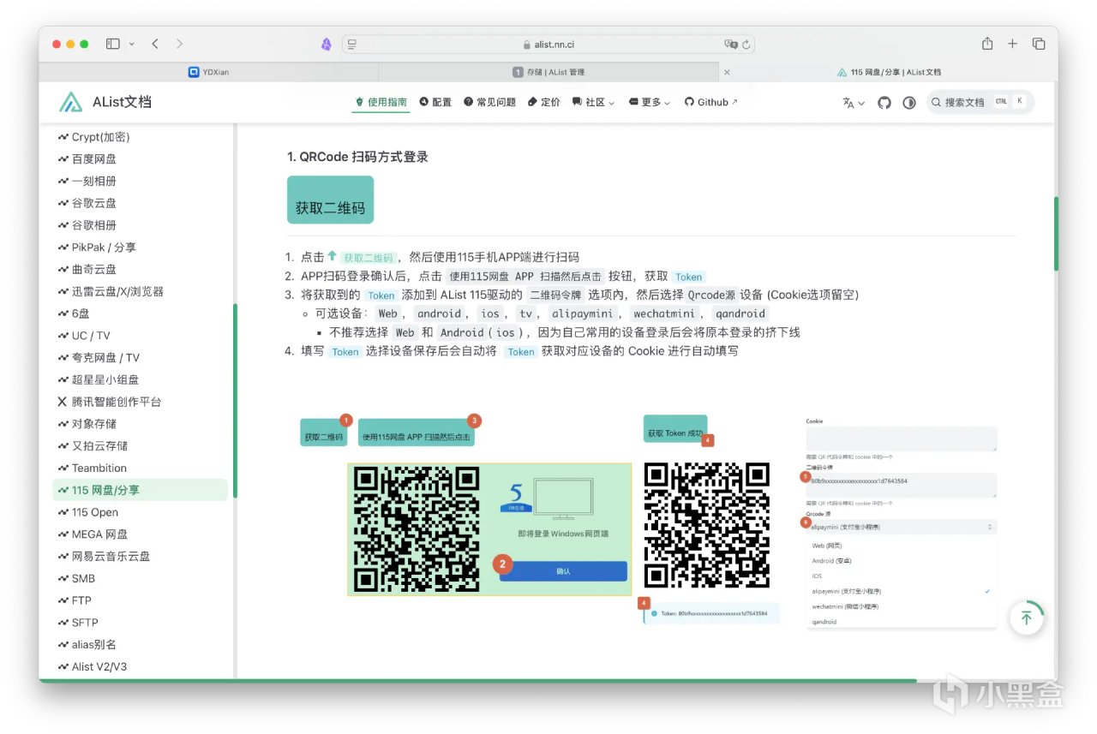
Task: Open Crypt(加密) in the sidebar
Action: 100,137
